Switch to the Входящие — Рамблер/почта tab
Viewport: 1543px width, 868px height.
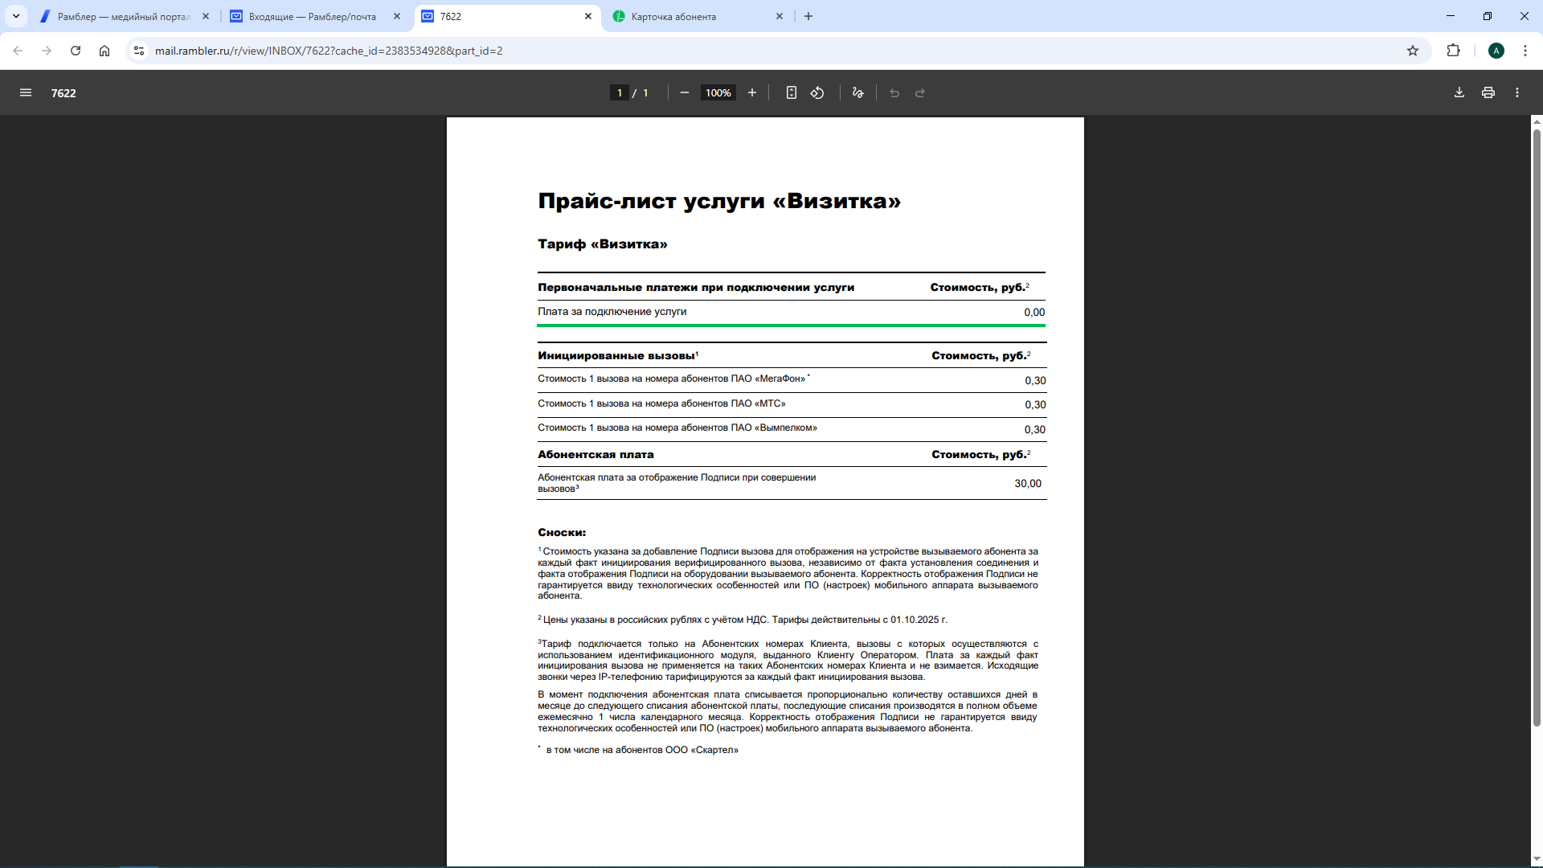coord(313,16)
